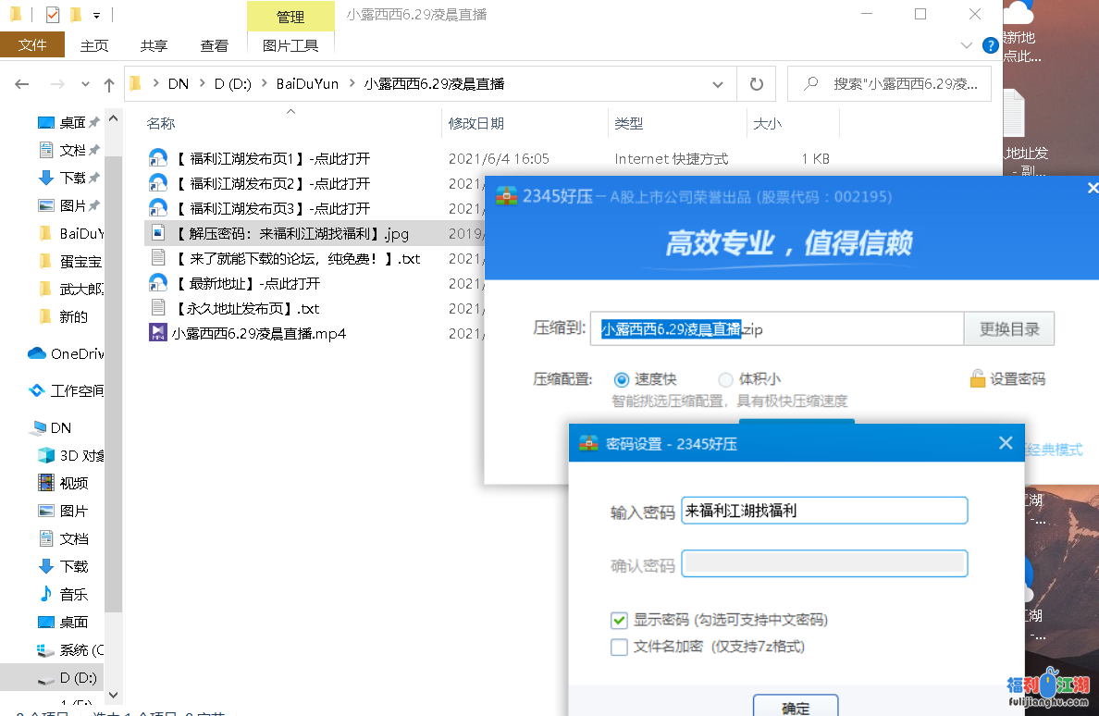1099x716 pixels.
Task: Click the help question mark icon
Action: click(x=990, y=44)
